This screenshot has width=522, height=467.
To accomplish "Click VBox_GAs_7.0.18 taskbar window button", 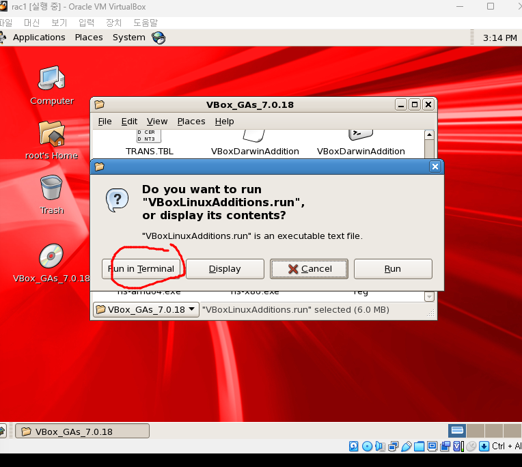I will click(x=82, y=431).
